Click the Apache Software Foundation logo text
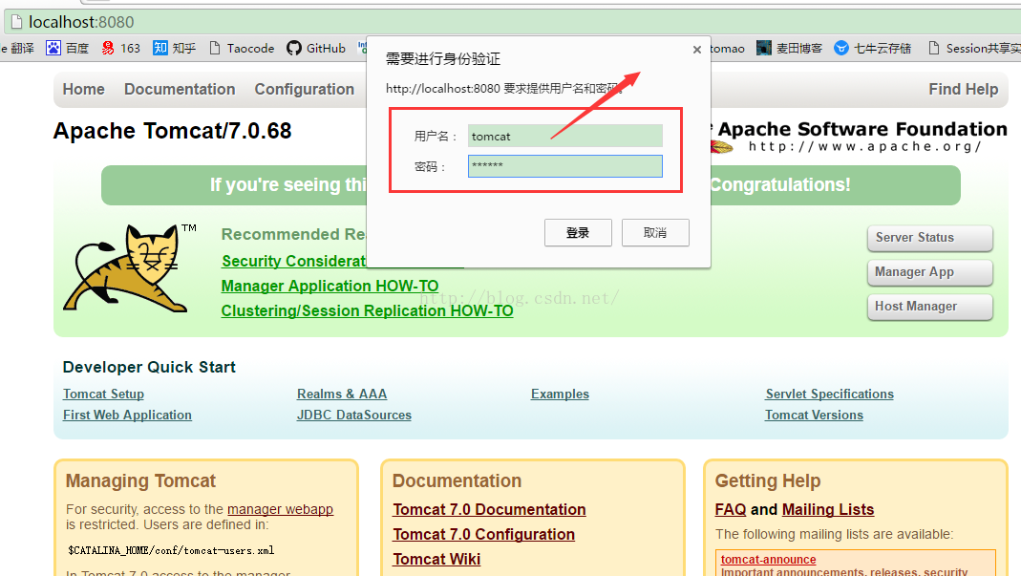1021x576 pixels. 862,129
